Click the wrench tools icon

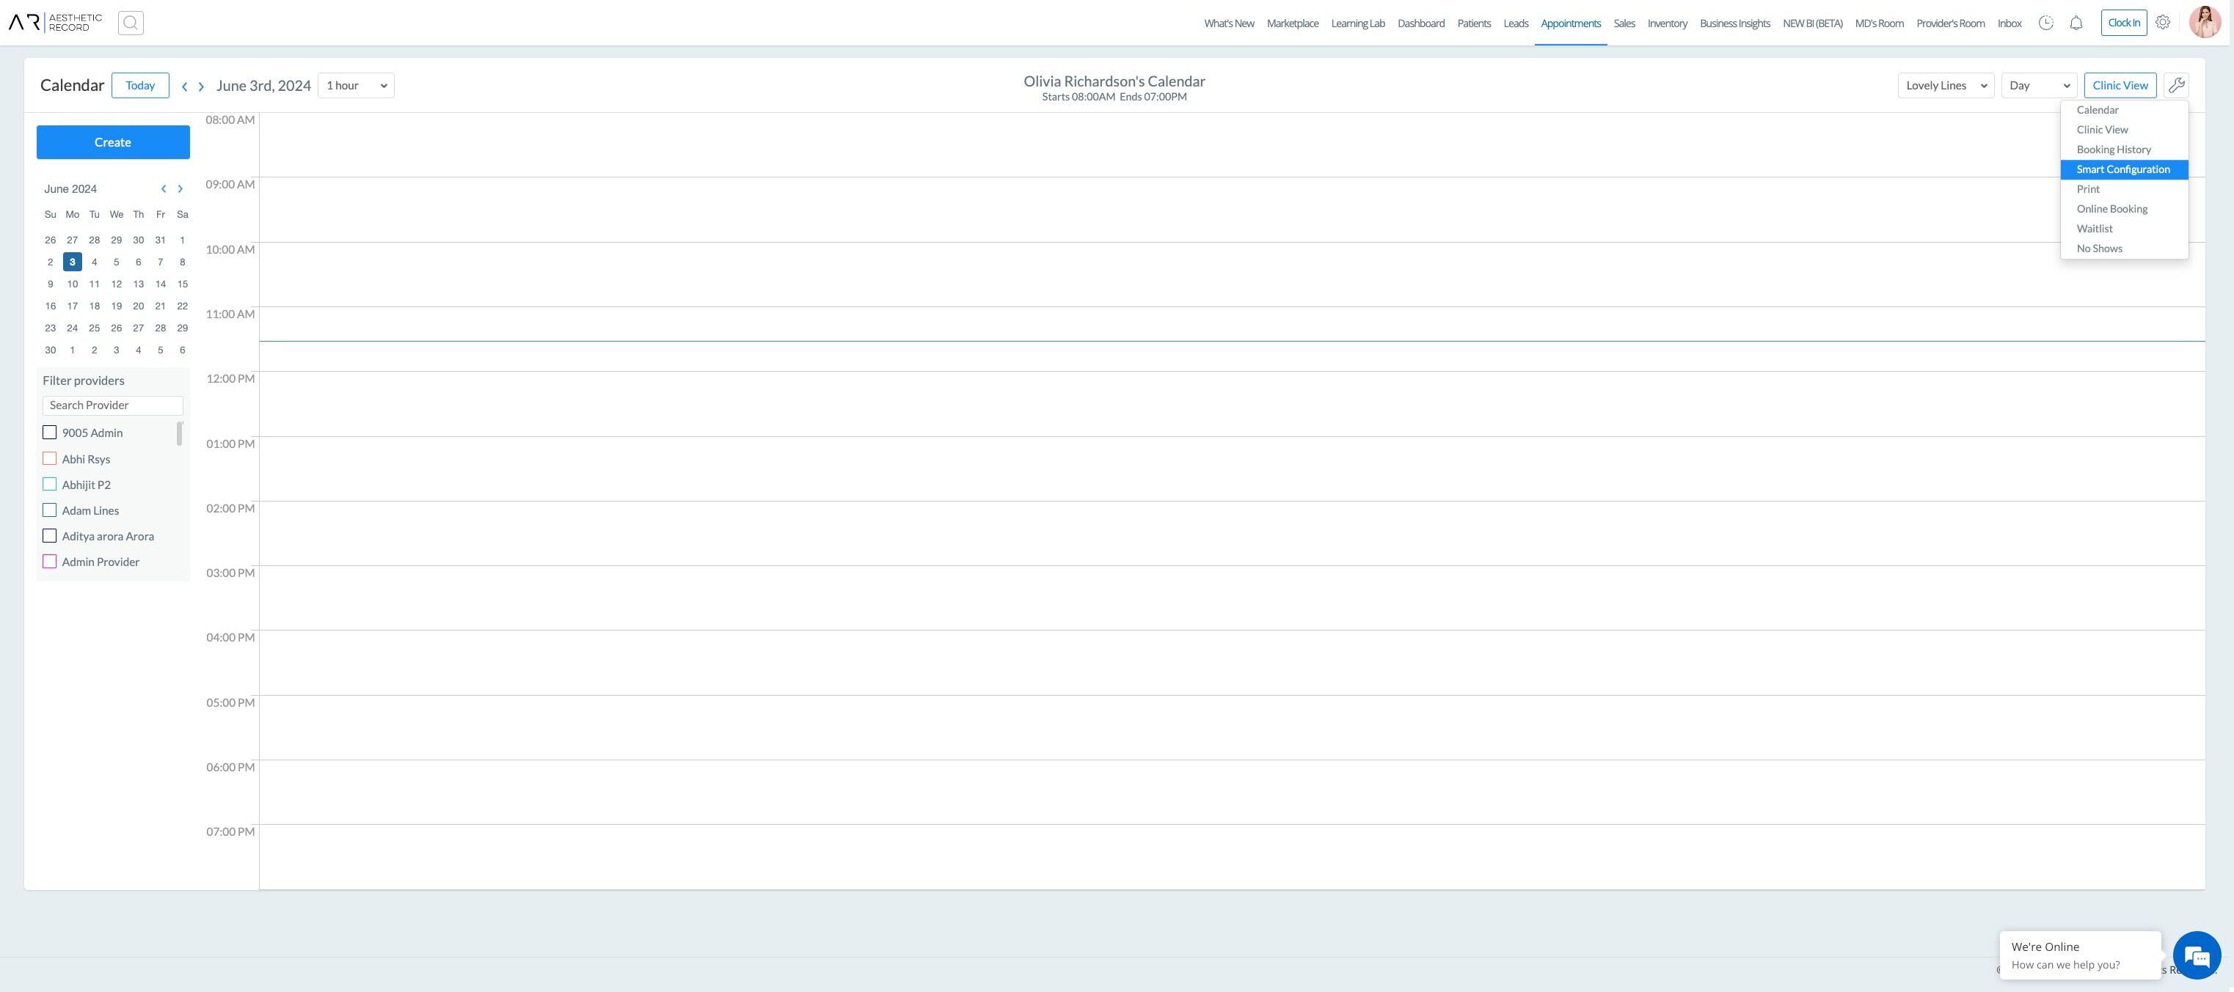click(2176, 85)
